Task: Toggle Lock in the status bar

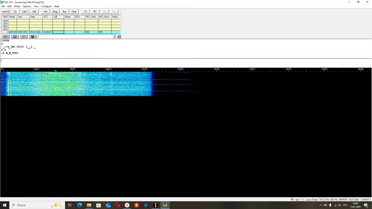Action: [309, 200]
